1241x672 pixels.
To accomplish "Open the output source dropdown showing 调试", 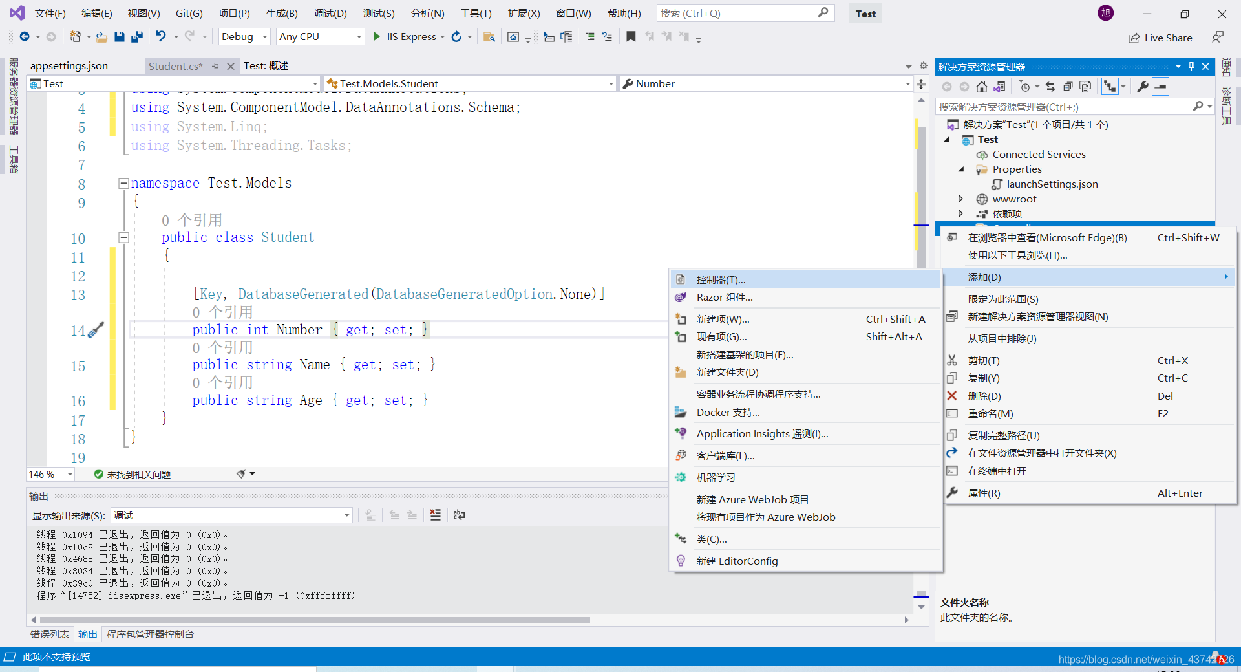I will (231, 515).
